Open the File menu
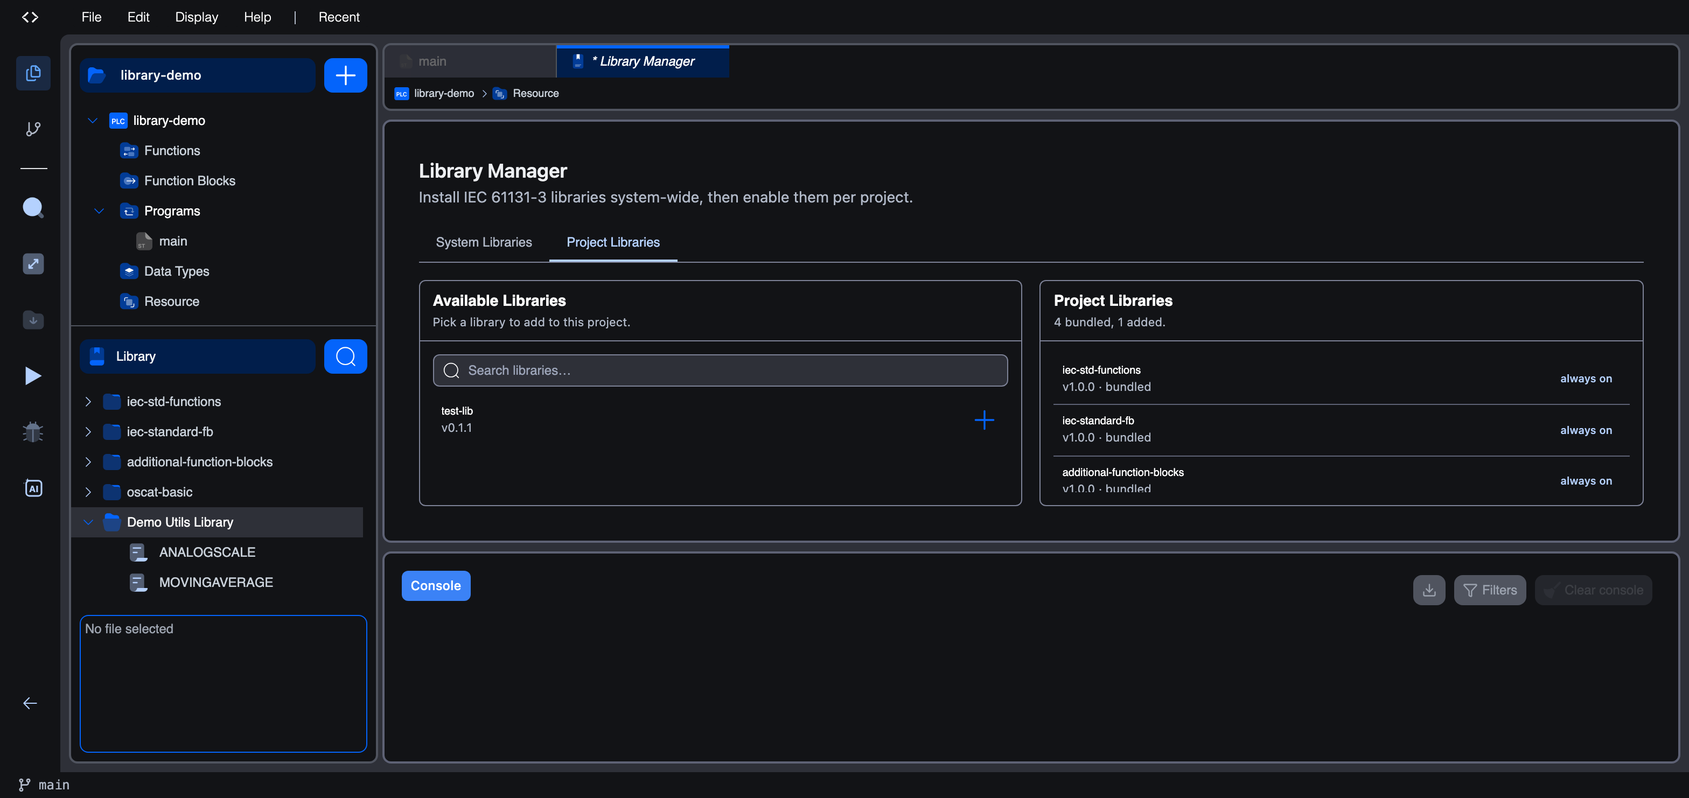This screenshot has height=798, width=1689. (x=91, y=17)
